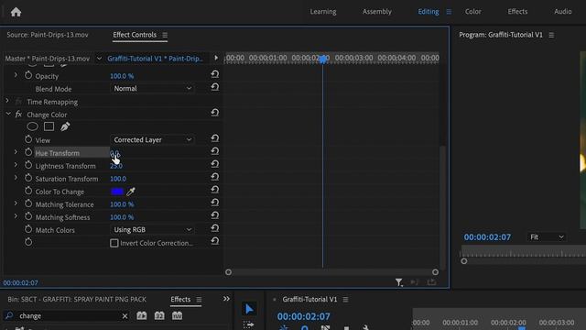Open the Match Colors Using RGB dropdown
This screenshot has height=330, width=586.
click(152, 230)
